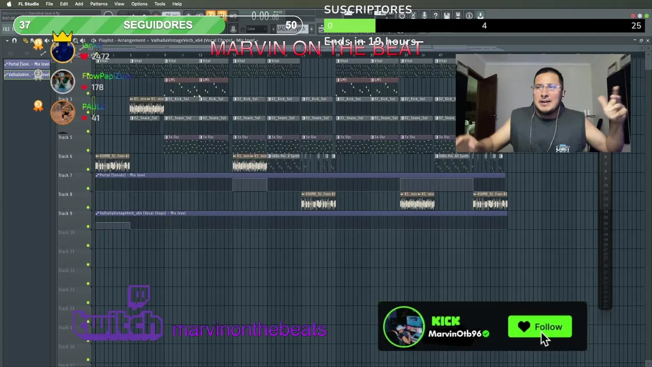
Task: Click the Dancehal beat 4.flp title text
Action: coord(43,13)
